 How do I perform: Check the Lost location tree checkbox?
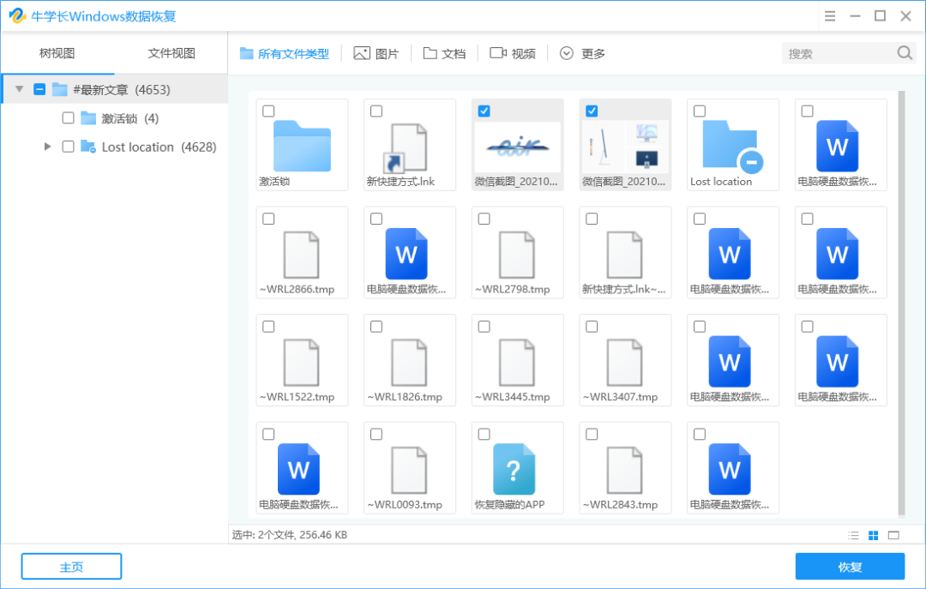pyautogui.click(x=66, y=147)
